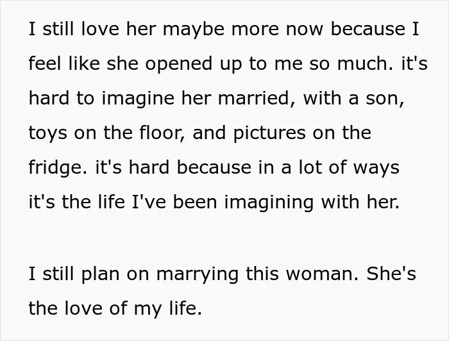
Task: Click the word "maybe" in the first line
Action: click(194, 29)
